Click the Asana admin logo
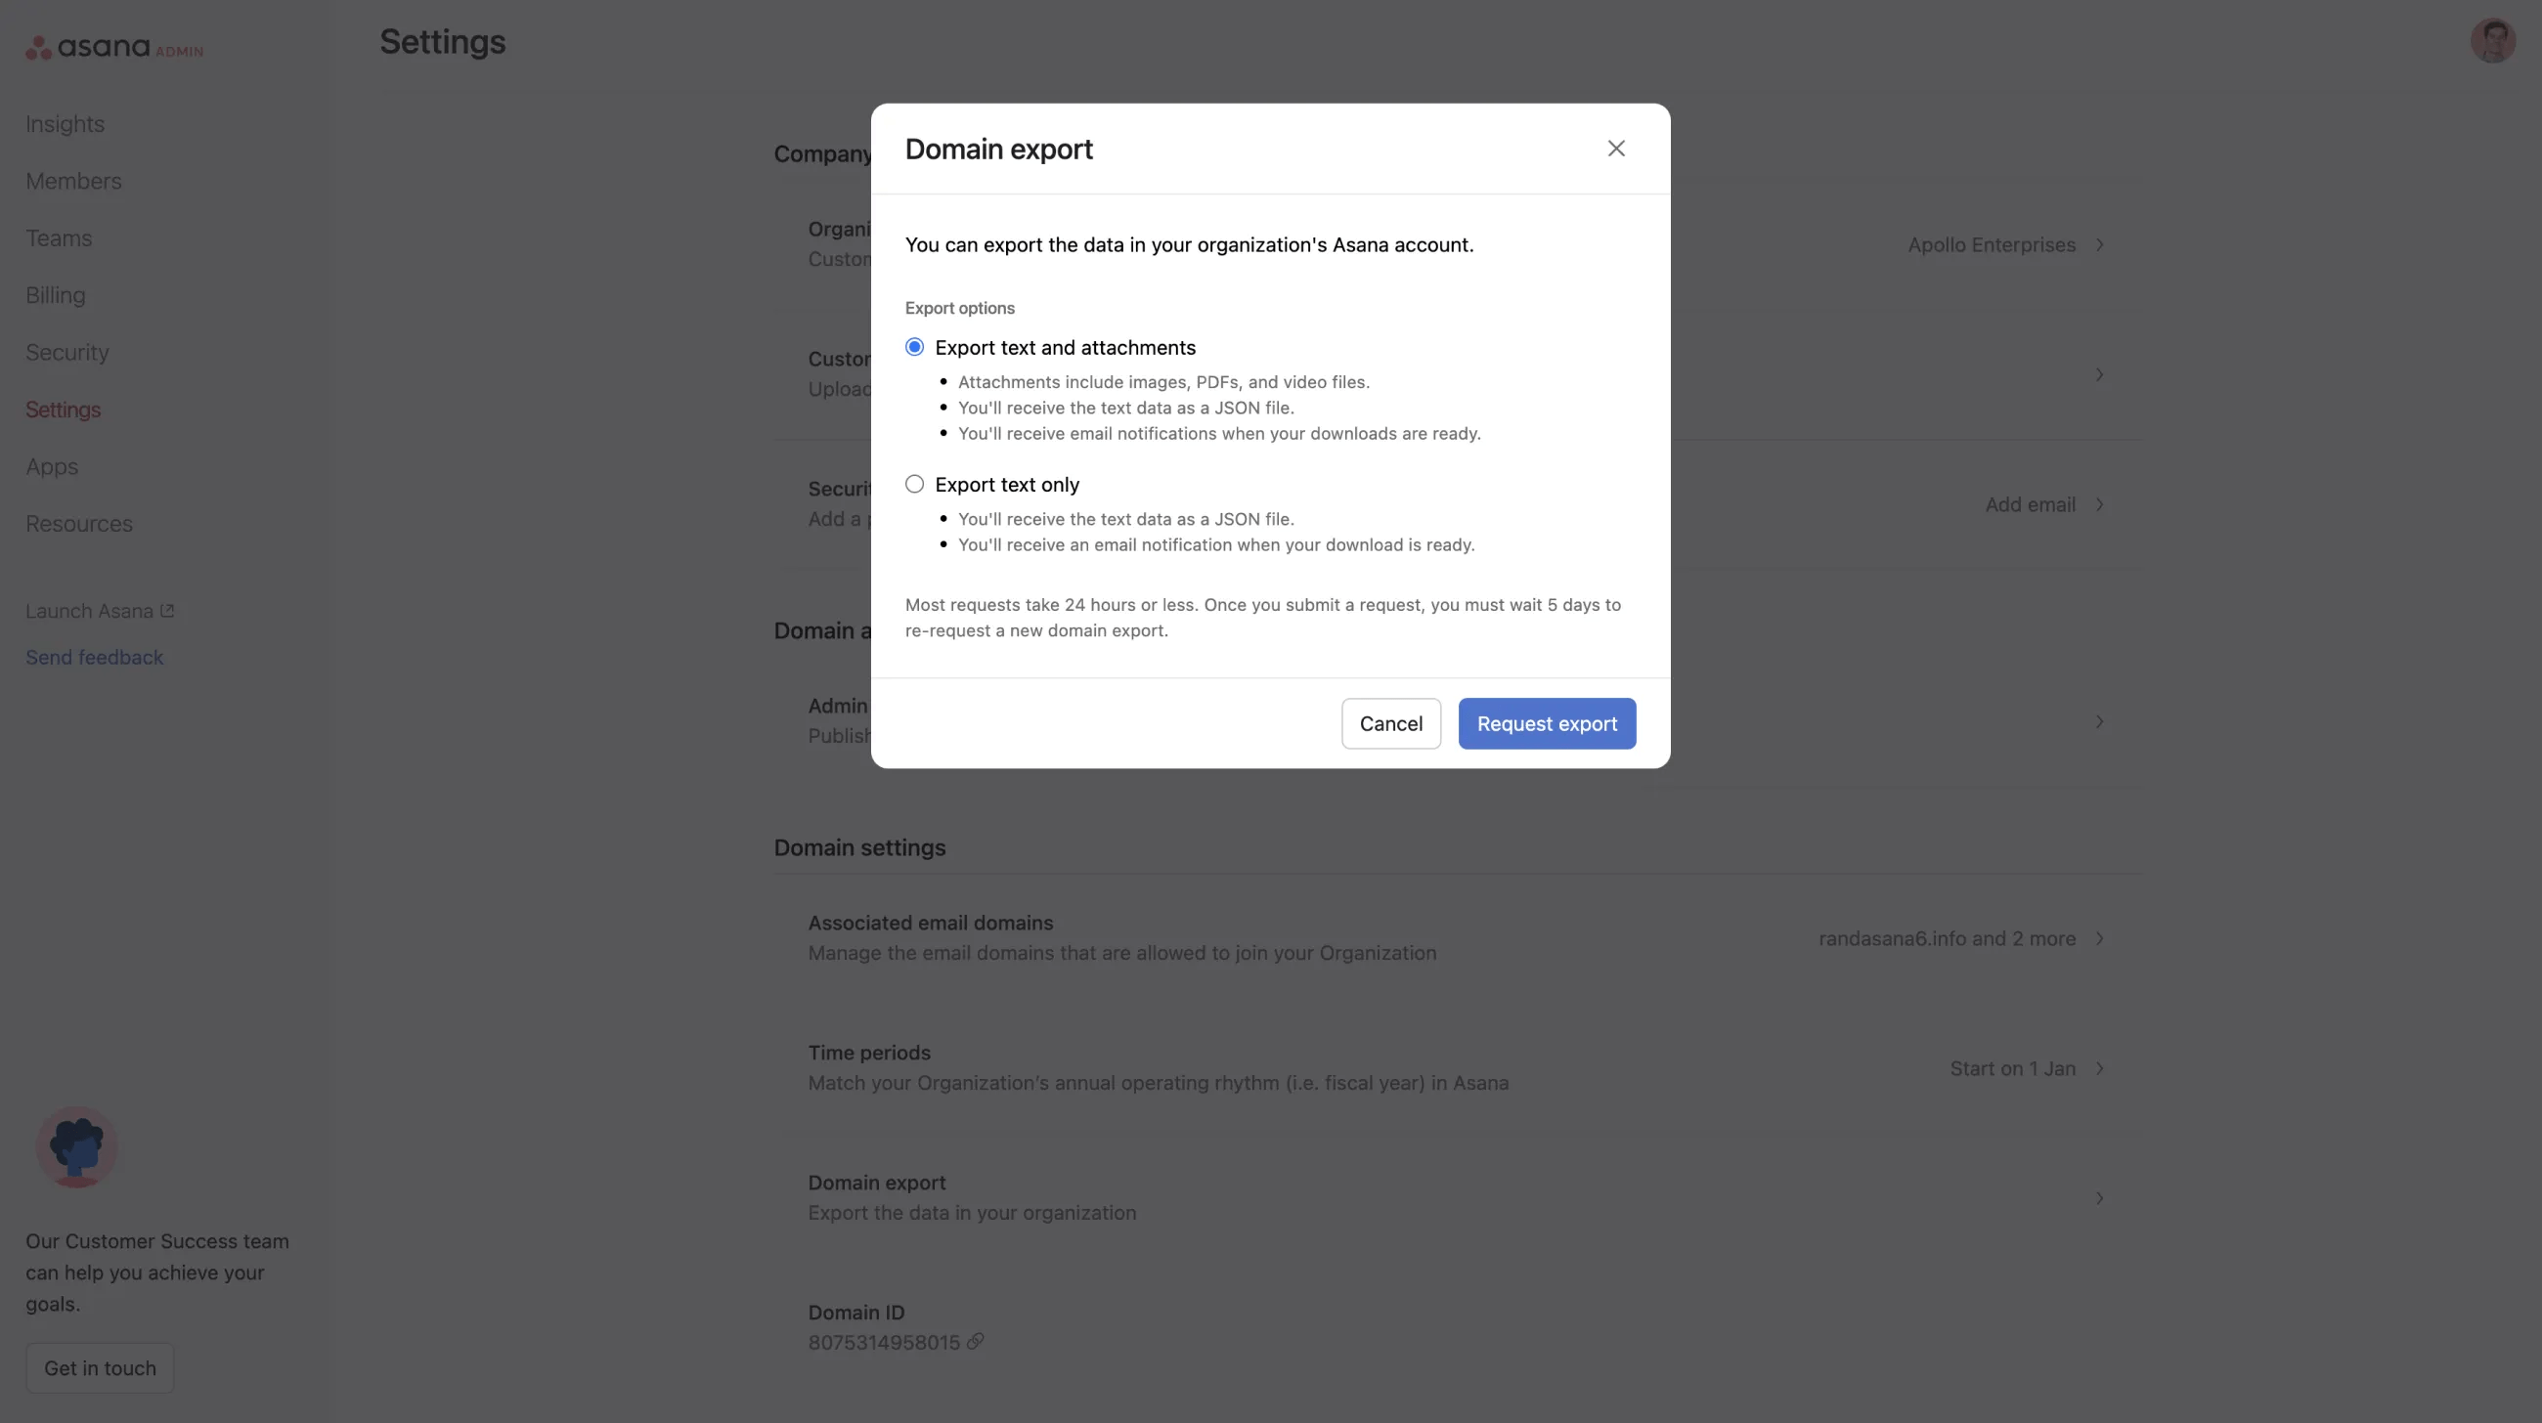This screenshot has height=1423, width=2542. pyautogui.click(x=114, y=47)
